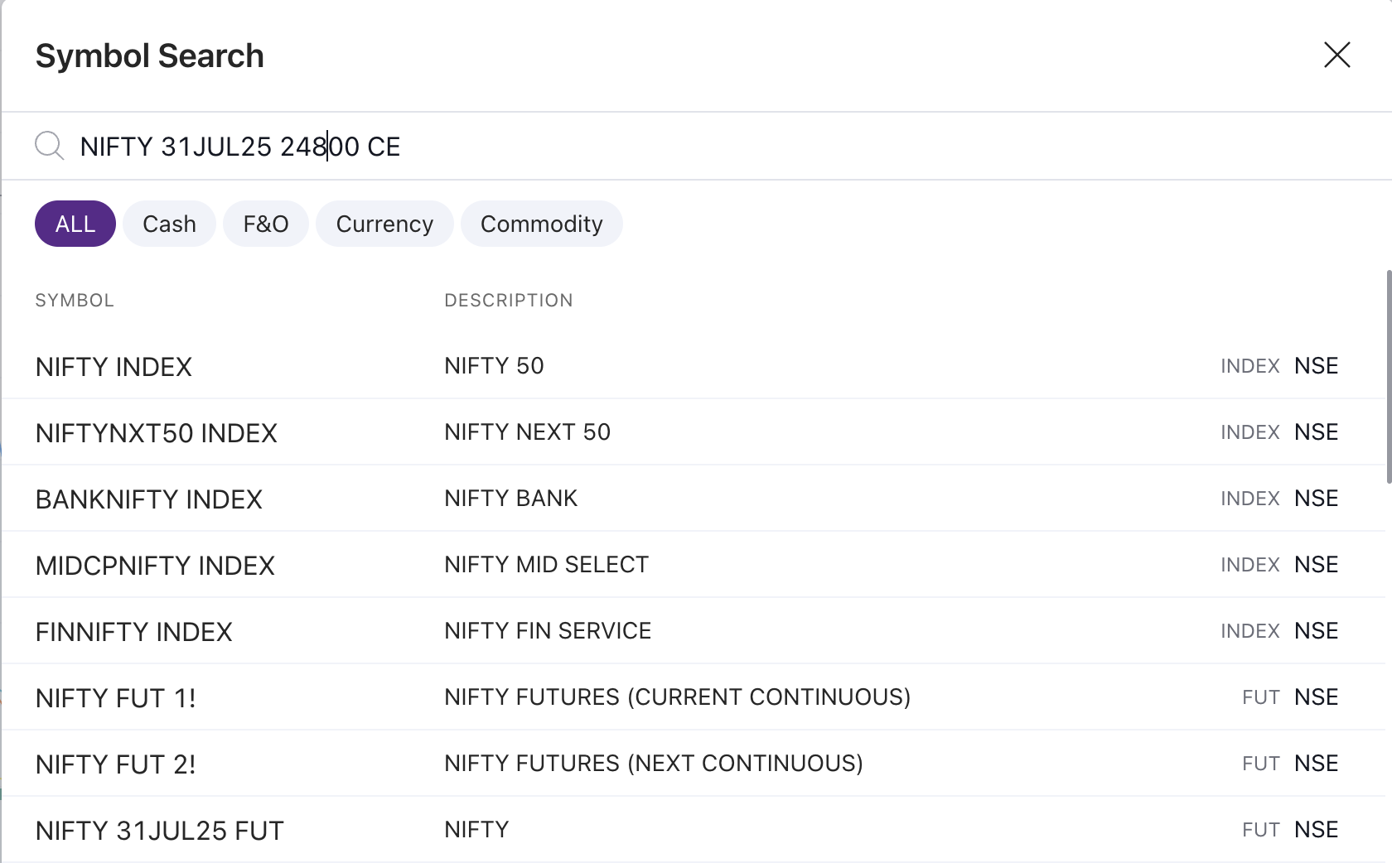Close the Symbol Search dialog
This screenshot has height=863, width=1392.
coord(1336,55)
